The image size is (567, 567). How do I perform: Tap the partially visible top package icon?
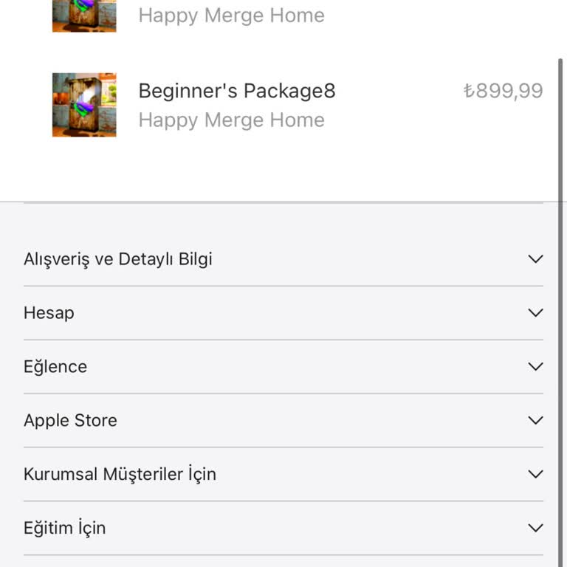[x=84, y=16]
